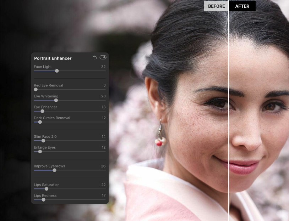
Task: Click the AFTER label above the photo
Action: pos(242,6)
